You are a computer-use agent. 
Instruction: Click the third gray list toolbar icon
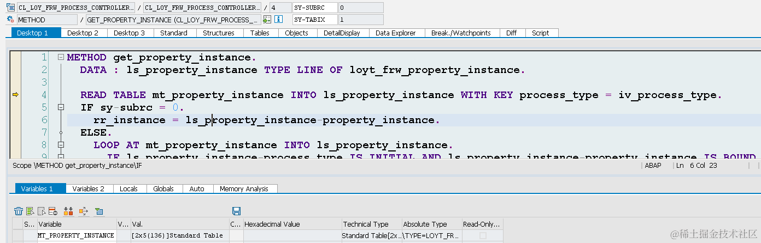(x=42, y=211)
